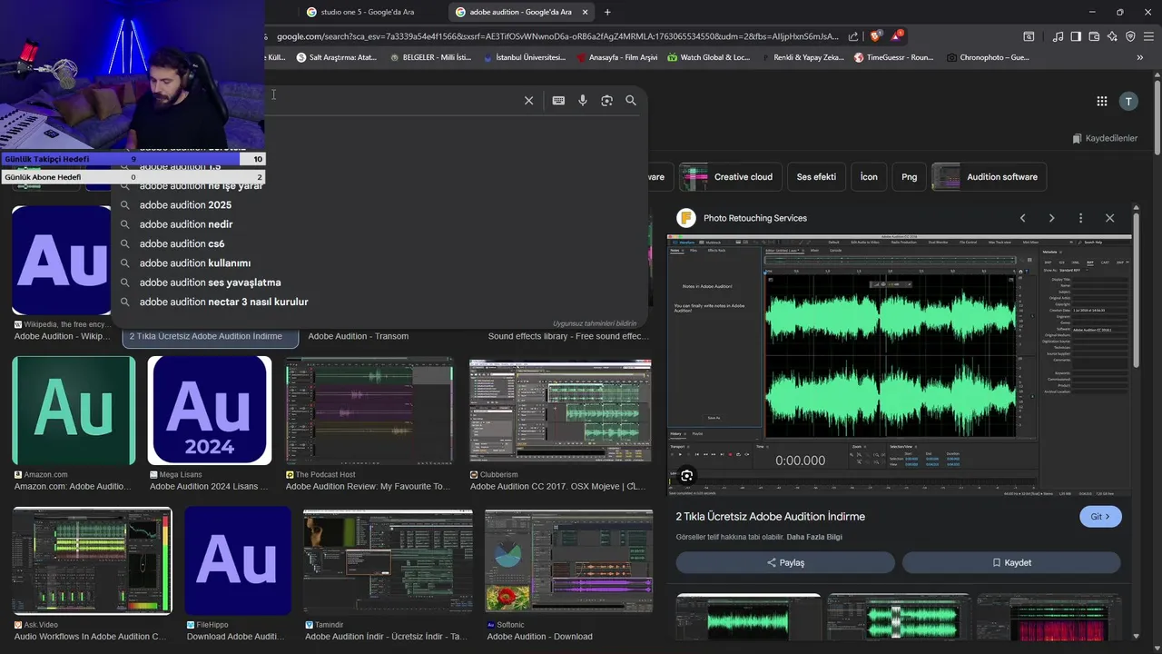
Task: Open the Wikipedia Au logo thumbnail
Action: [x=62, y=260]
